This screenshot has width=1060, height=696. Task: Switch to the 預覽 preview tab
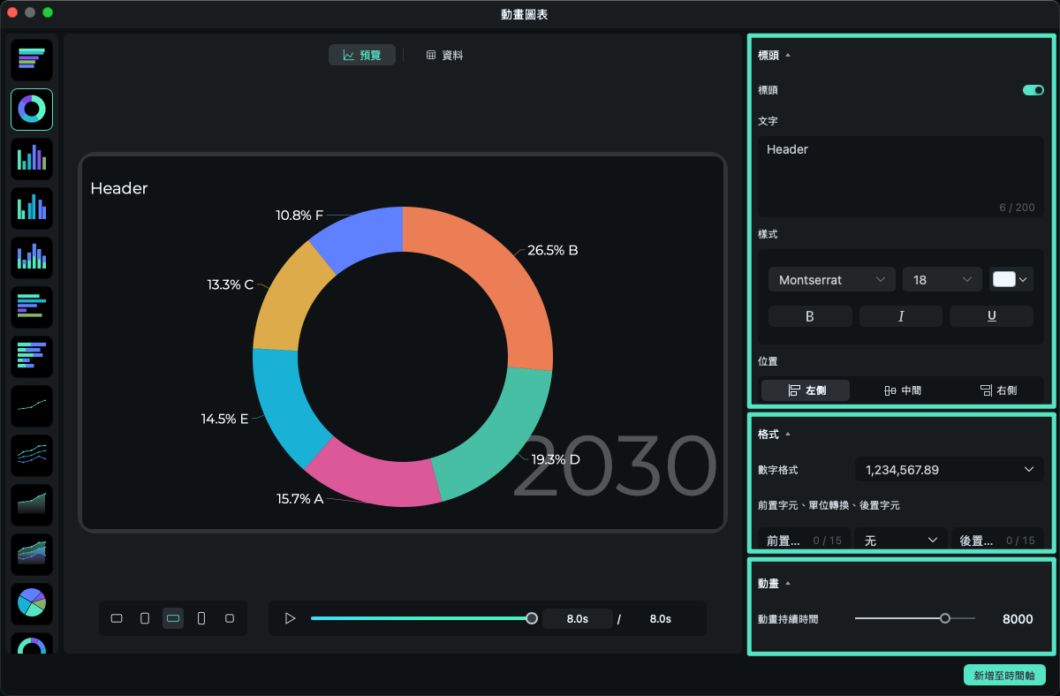click(362, 55)
